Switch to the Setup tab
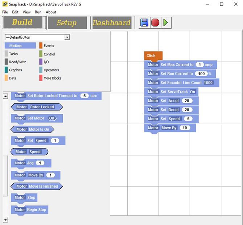 click(x=67, y=23)
